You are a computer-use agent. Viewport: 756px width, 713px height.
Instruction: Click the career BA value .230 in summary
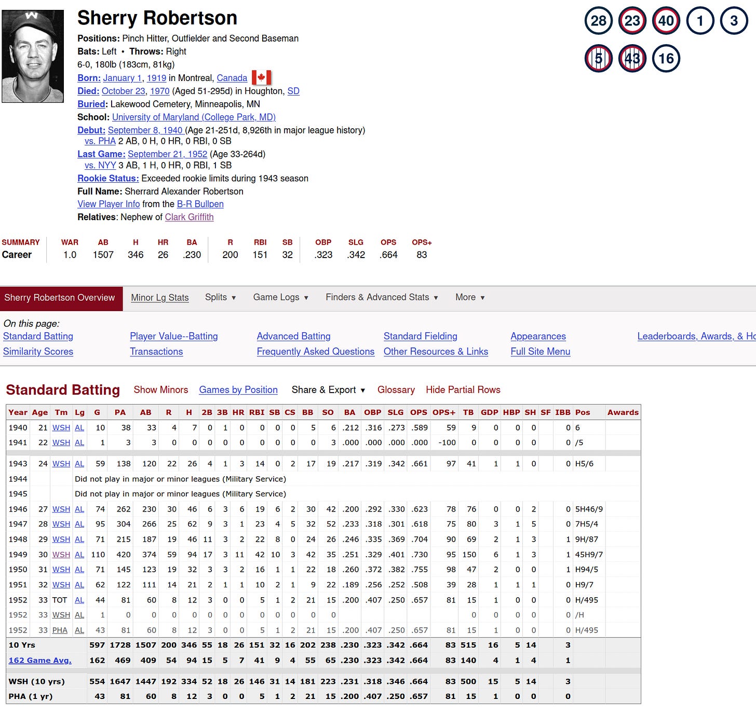pyautogui.click(x=192, y=255)
